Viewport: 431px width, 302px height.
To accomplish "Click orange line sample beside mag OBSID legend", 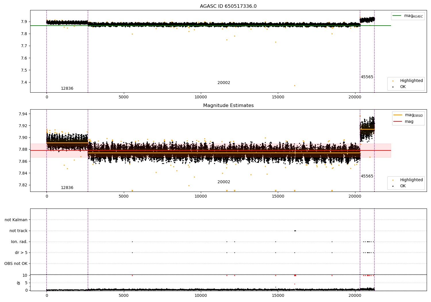I will (x=398, y=115).
